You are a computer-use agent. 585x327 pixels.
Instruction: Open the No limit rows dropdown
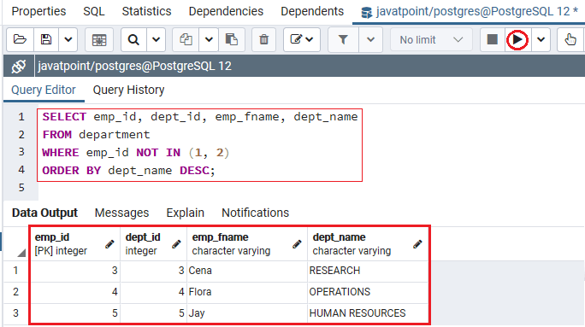431,39
